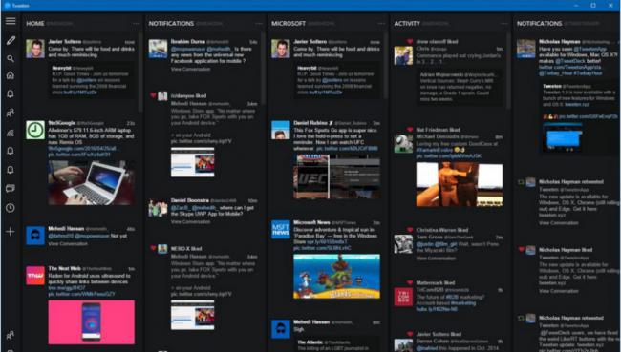Open Paradise Bay game image in Microsoft News tweet
Screen dimensions: 621x352
336,276
